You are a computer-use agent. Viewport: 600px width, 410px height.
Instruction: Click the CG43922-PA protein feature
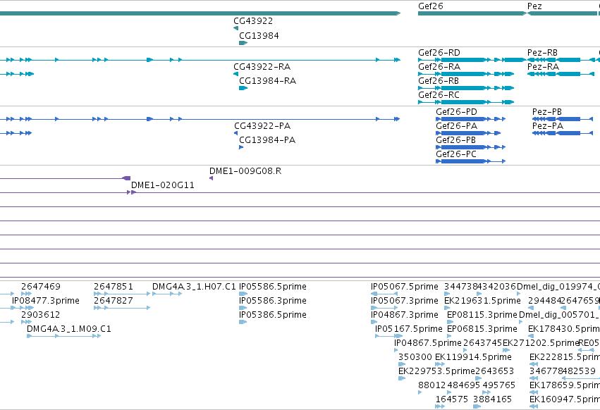(235, 133)
